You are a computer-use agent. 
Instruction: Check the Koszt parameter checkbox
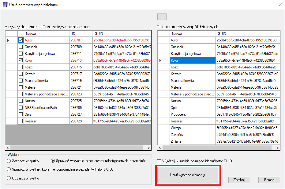click(21, 67)
